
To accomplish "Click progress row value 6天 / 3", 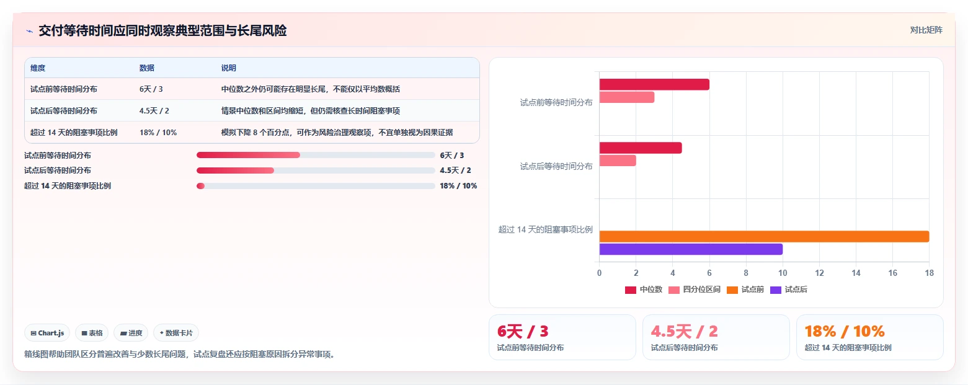I will [452, 156].
